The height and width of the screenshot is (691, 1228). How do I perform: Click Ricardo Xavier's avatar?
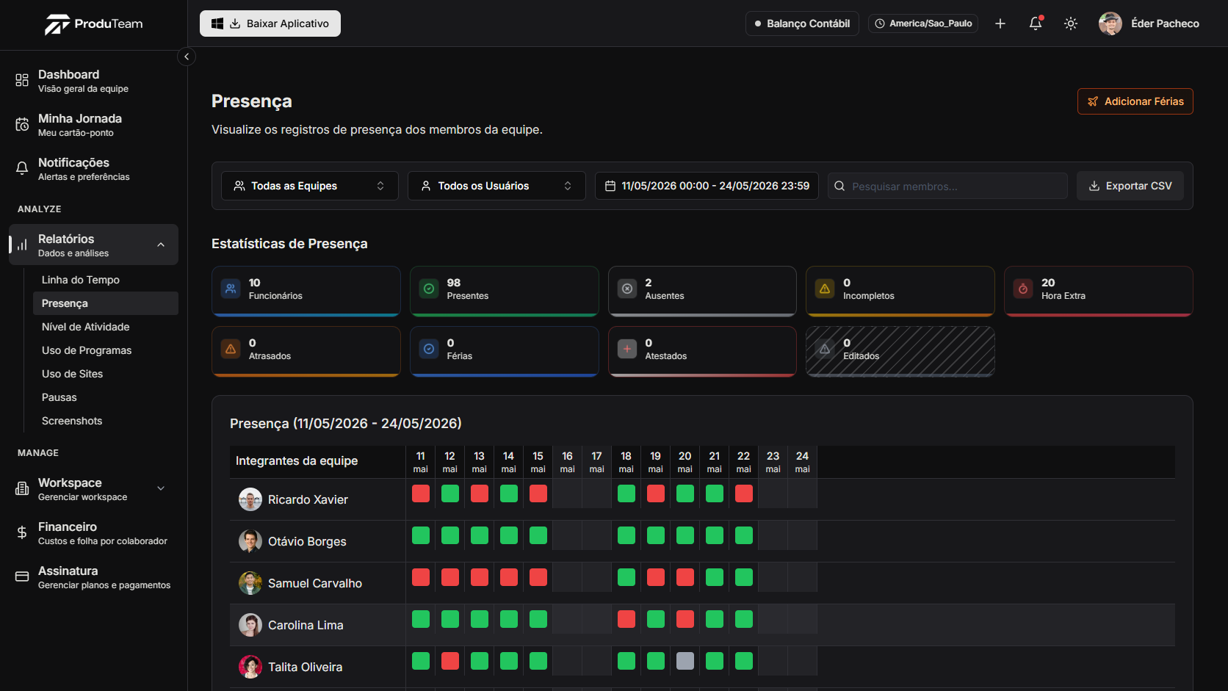coord(250,499)
